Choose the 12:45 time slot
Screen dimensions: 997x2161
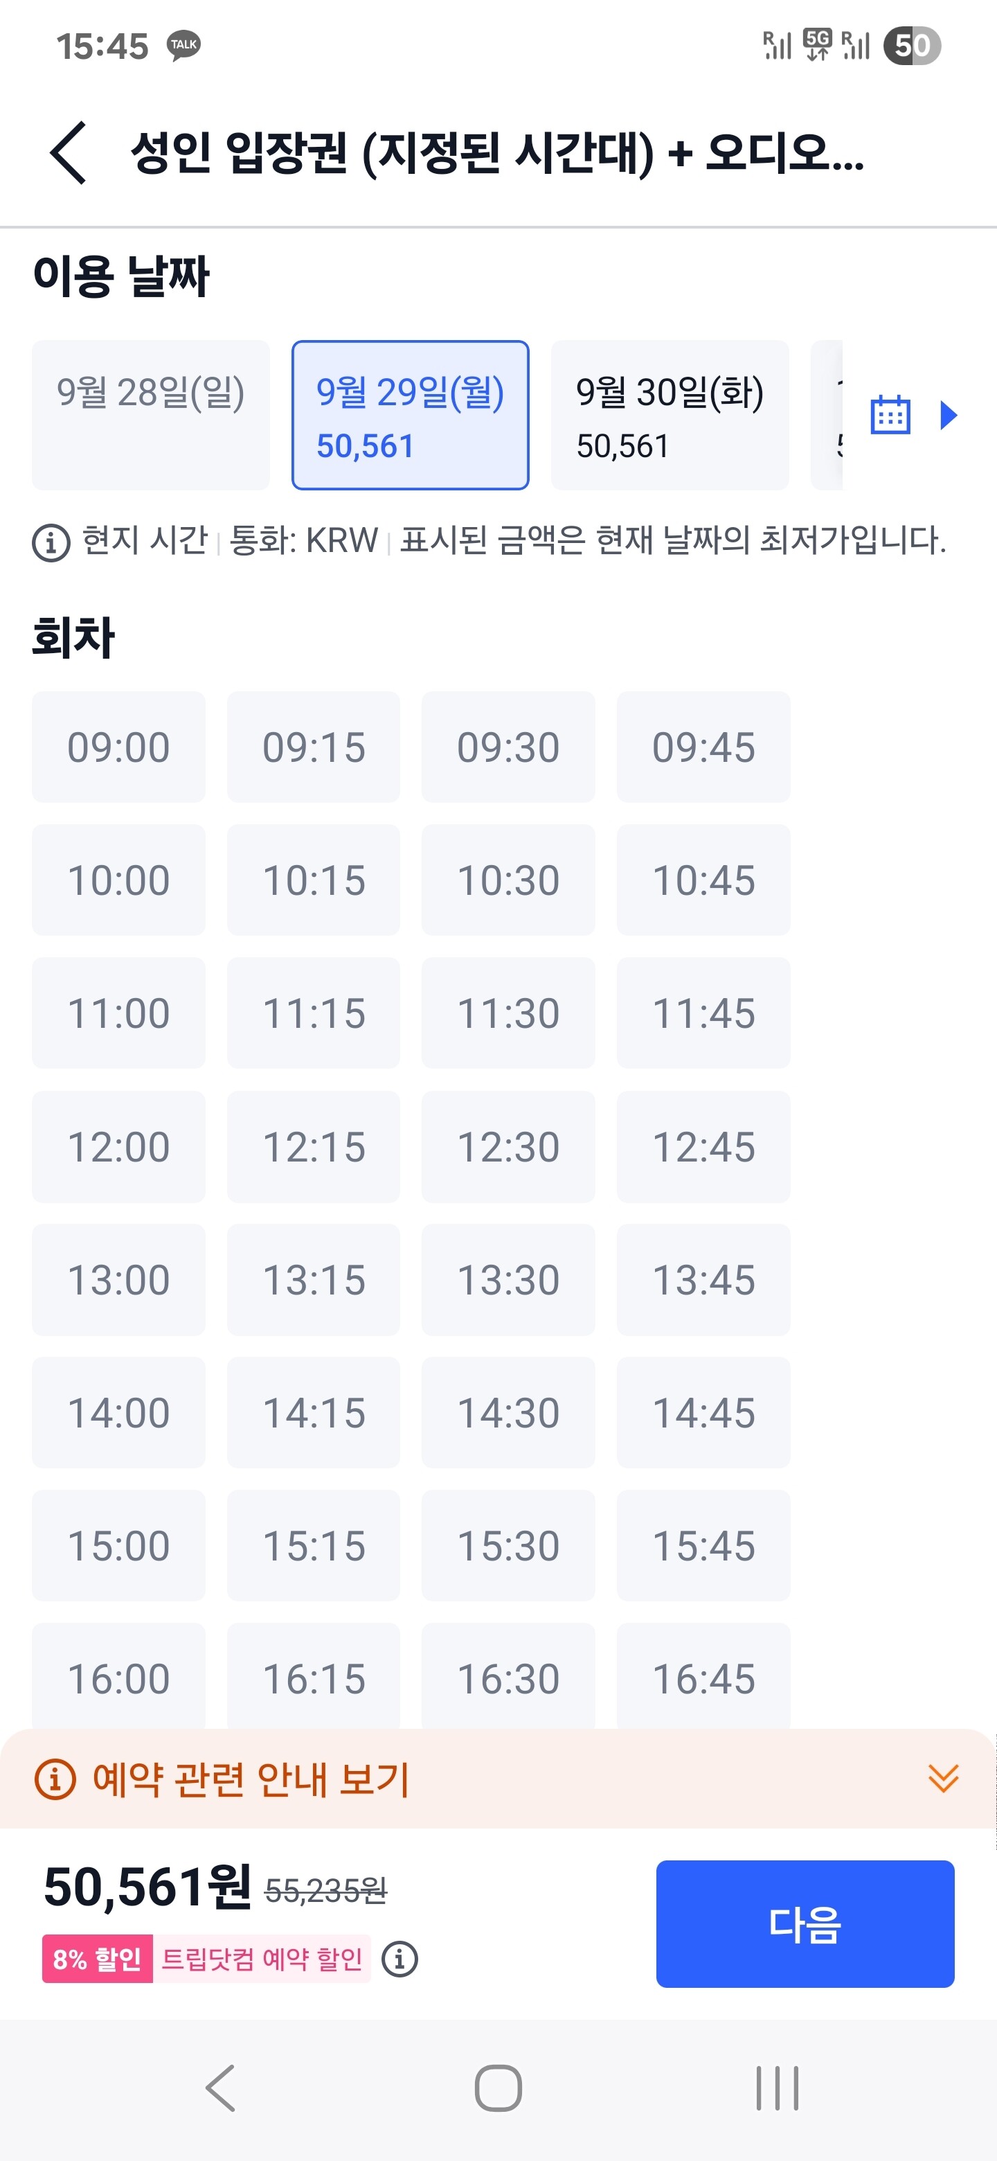coord(703,1147)
